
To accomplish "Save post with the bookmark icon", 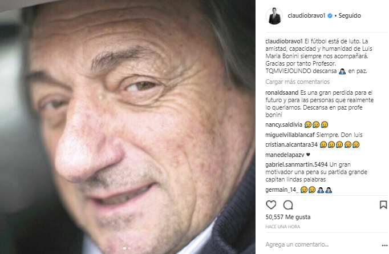I will 383,205.
